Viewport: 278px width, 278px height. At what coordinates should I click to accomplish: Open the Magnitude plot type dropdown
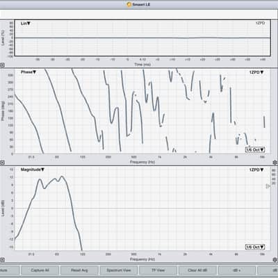click(x=33, y=170)
